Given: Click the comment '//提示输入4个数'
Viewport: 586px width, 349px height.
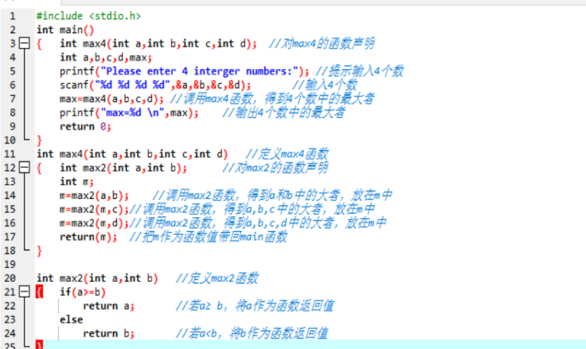Looking at the screenshot, I should 359,71.
